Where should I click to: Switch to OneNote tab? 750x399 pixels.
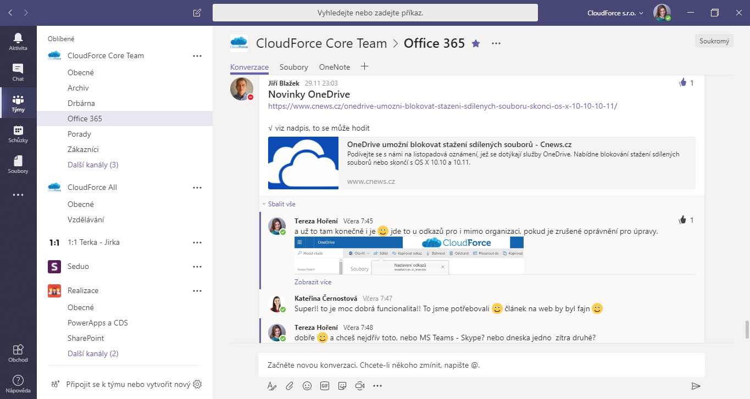point(335,67)
